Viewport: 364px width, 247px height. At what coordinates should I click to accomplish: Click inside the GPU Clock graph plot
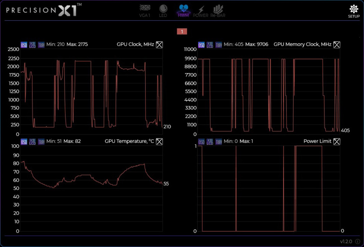(x=92, y=91)
